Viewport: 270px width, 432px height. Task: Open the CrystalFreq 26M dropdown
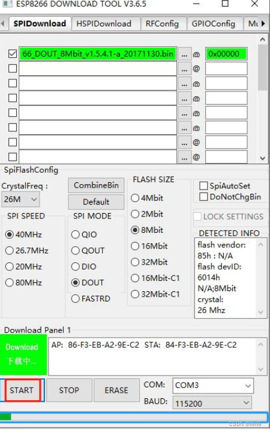click(20, 199)
